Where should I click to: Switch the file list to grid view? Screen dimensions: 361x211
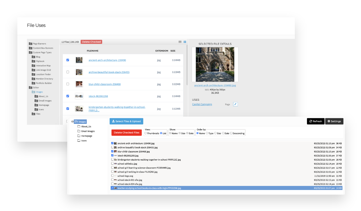[x=180, y=42]
